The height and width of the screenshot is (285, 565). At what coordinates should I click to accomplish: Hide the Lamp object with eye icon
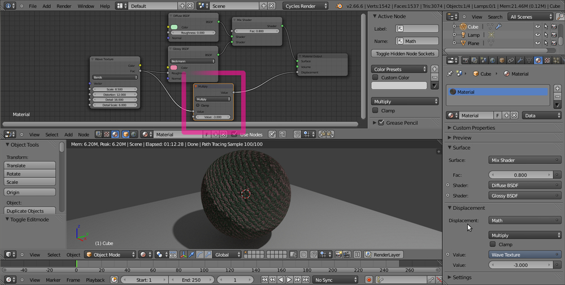537,35
